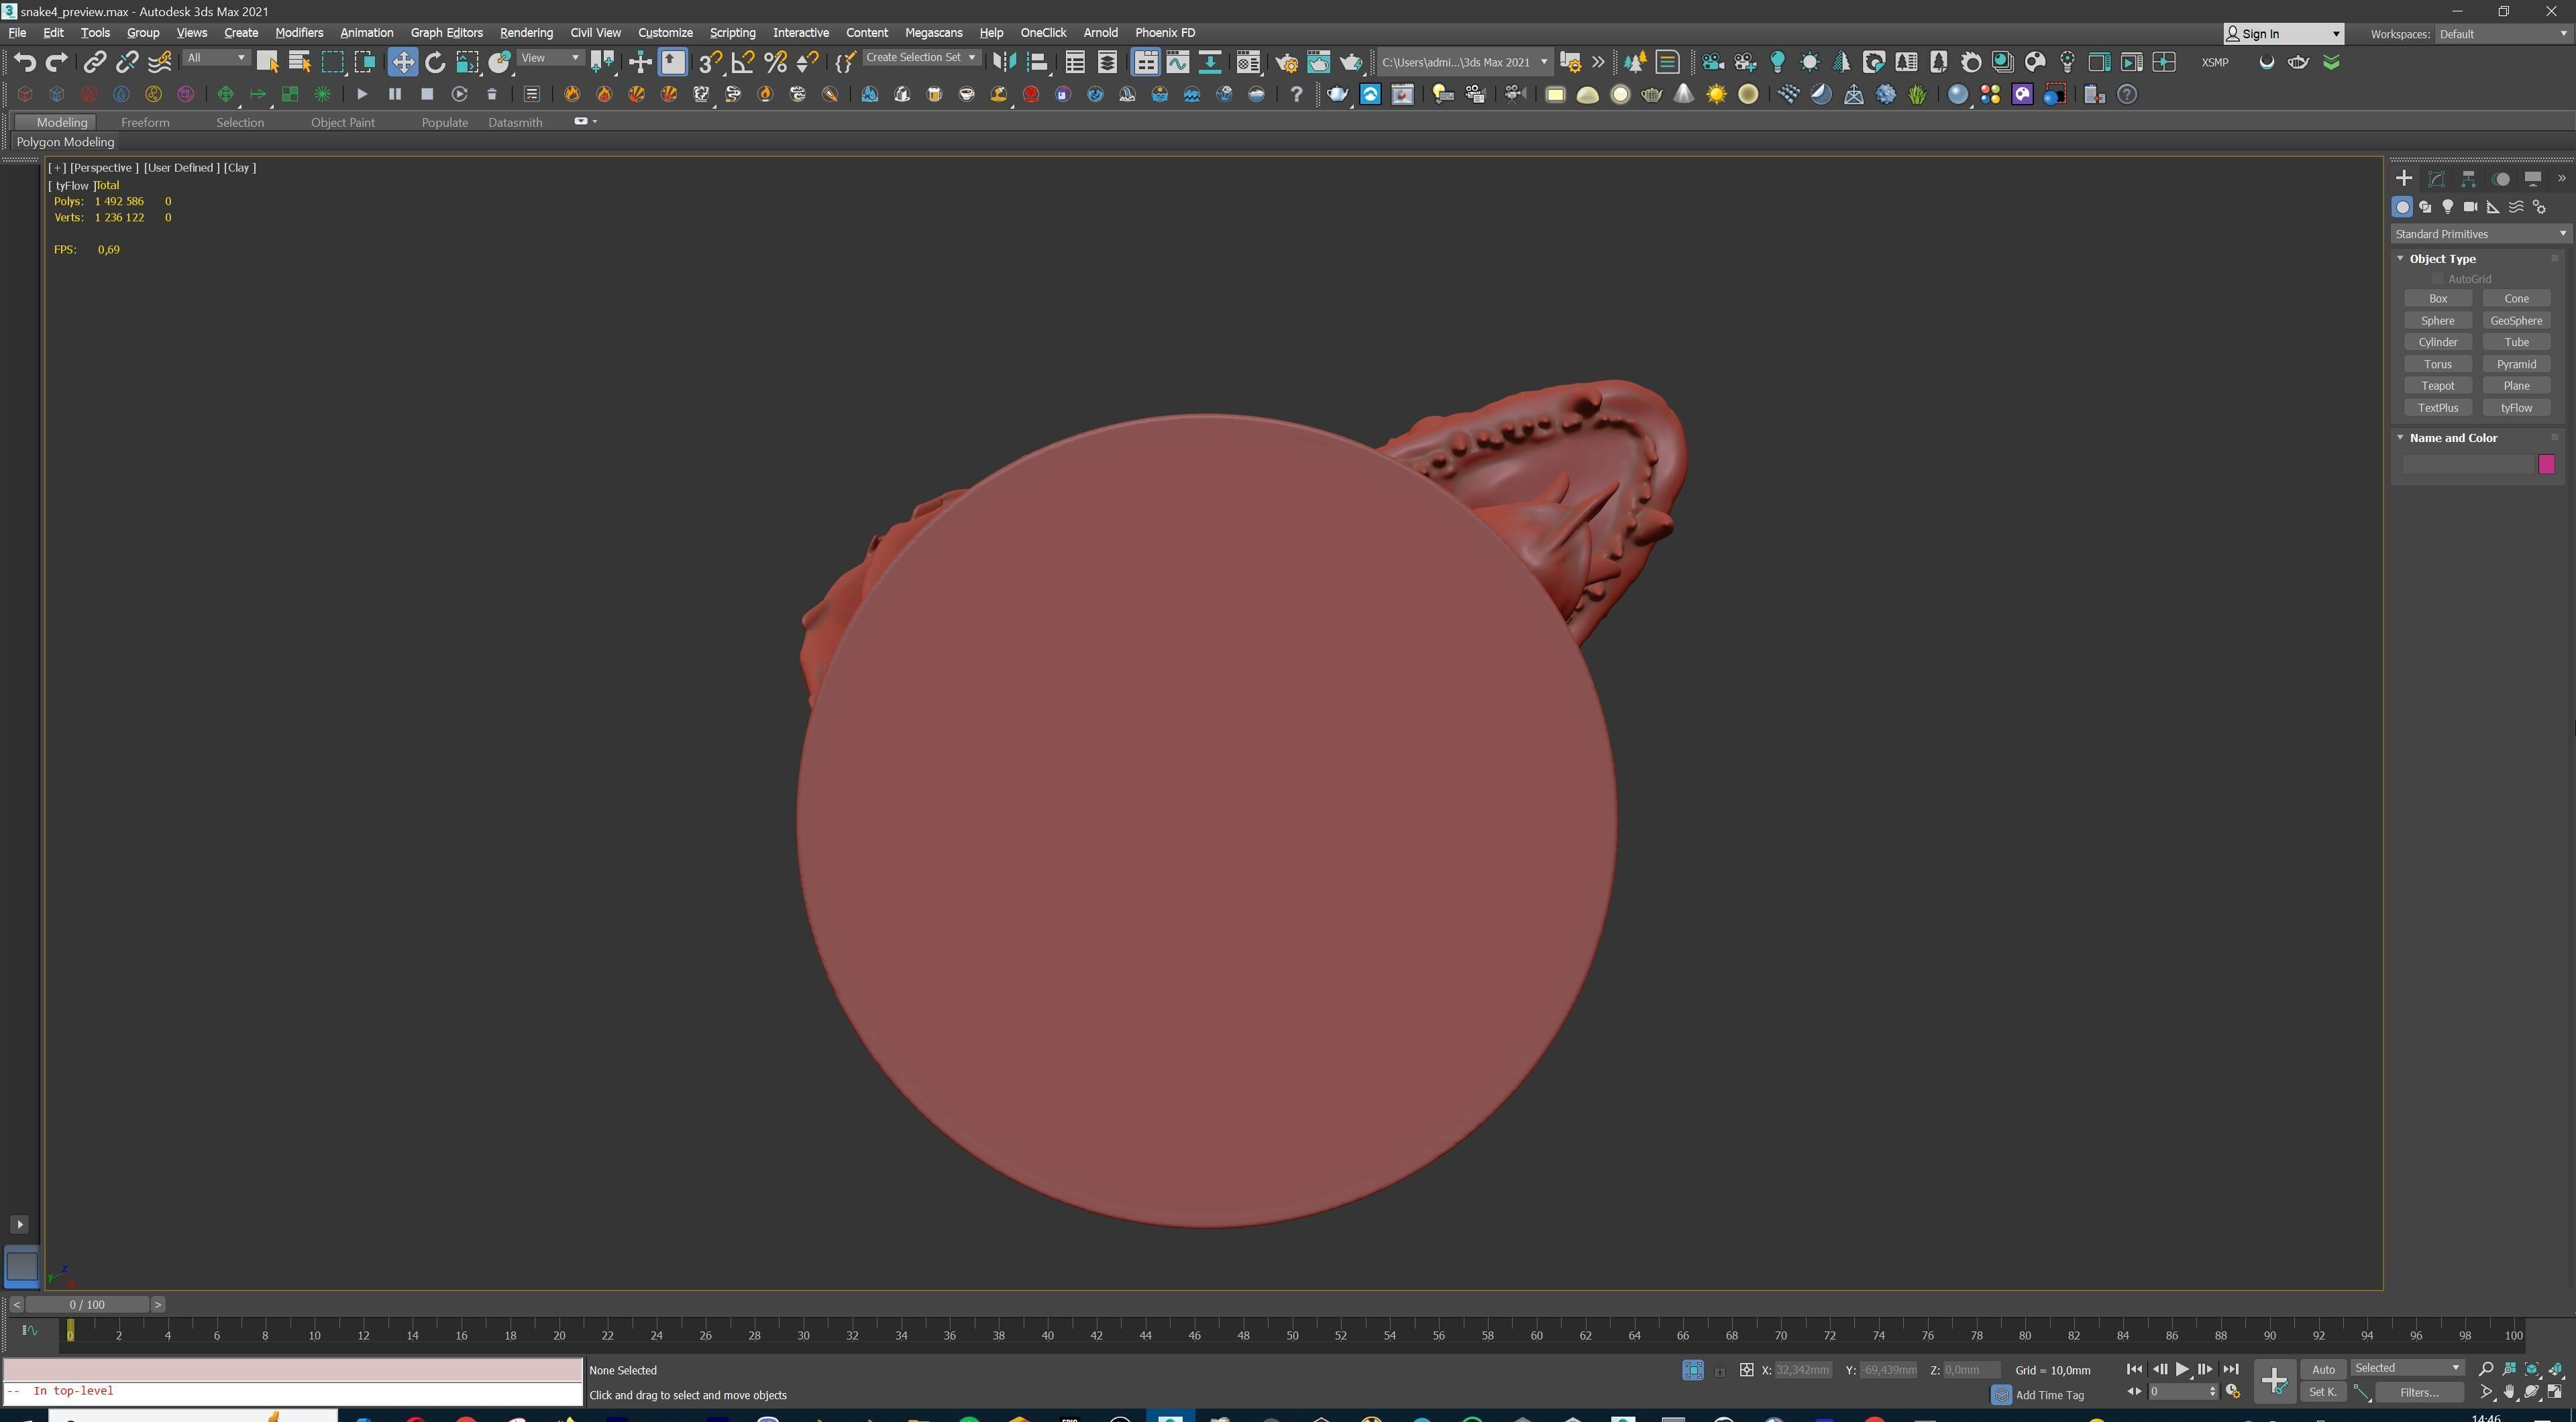
Task: Switch to Lights category icon
Action: [2447, 207]
